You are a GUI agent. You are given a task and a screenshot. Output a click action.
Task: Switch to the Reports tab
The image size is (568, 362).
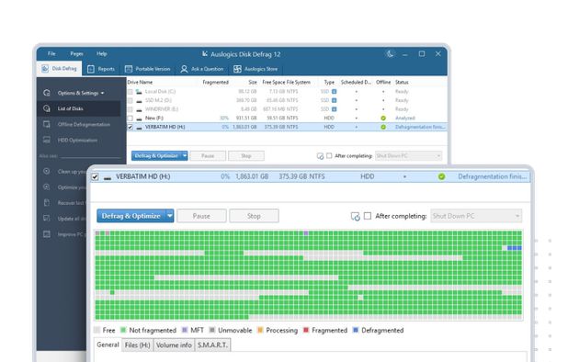[101, 69]
